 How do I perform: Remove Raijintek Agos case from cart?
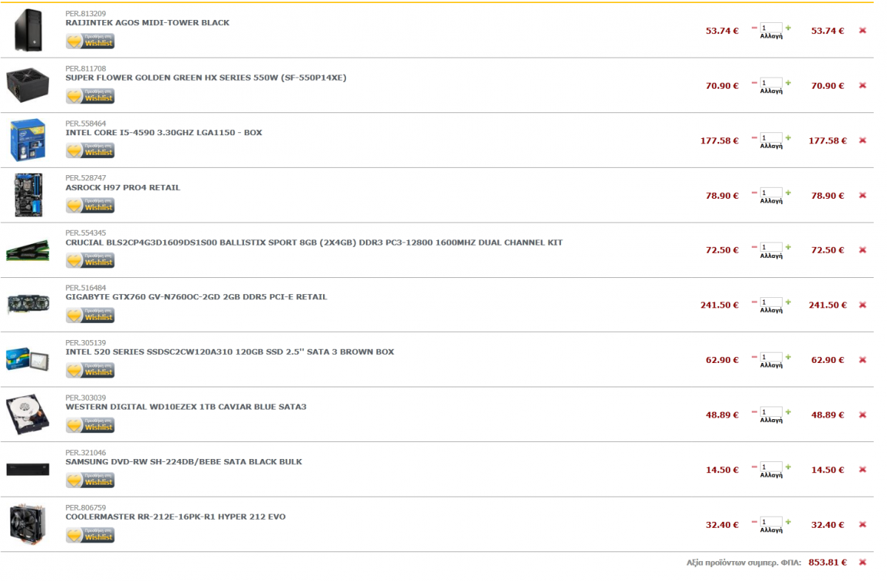tap(862, 30)
